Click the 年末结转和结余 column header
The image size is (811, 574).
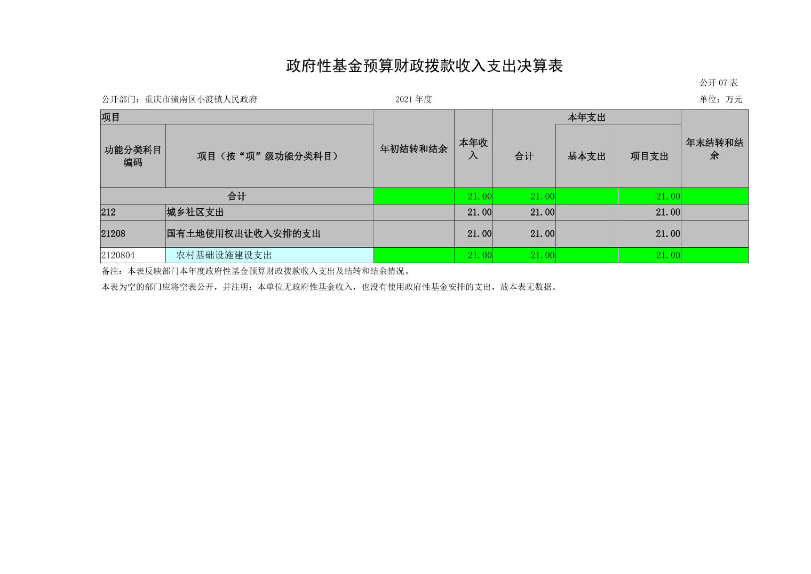(714, 149)
